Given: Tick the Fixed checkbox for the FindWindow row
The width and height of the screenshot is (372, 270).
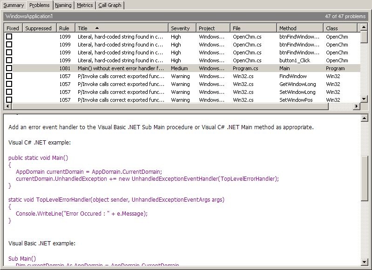Looking at the screenshot, I should coord(9,76).
